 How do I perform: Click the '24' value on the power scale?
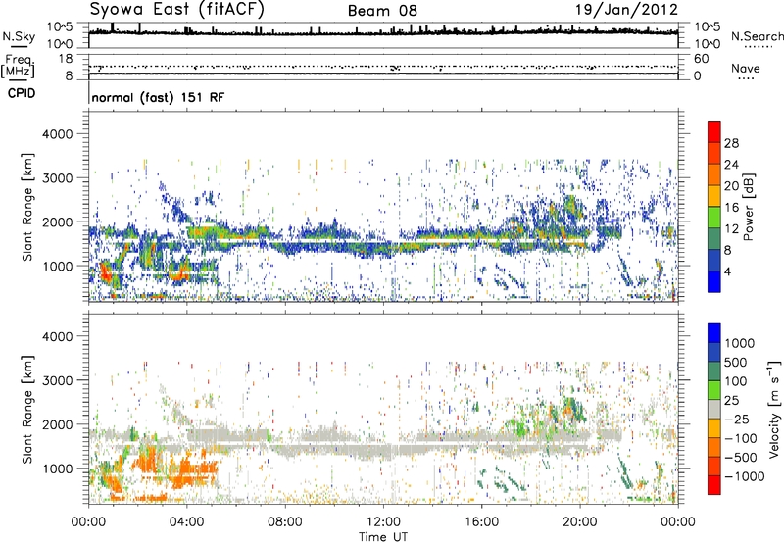731,165
